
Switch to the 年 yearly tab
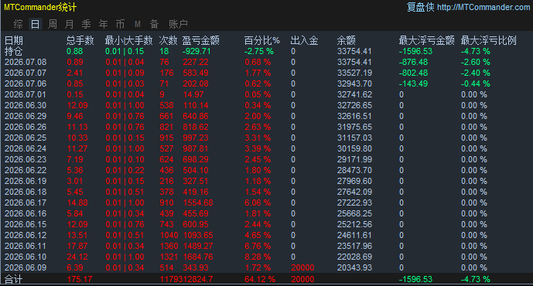104,24
